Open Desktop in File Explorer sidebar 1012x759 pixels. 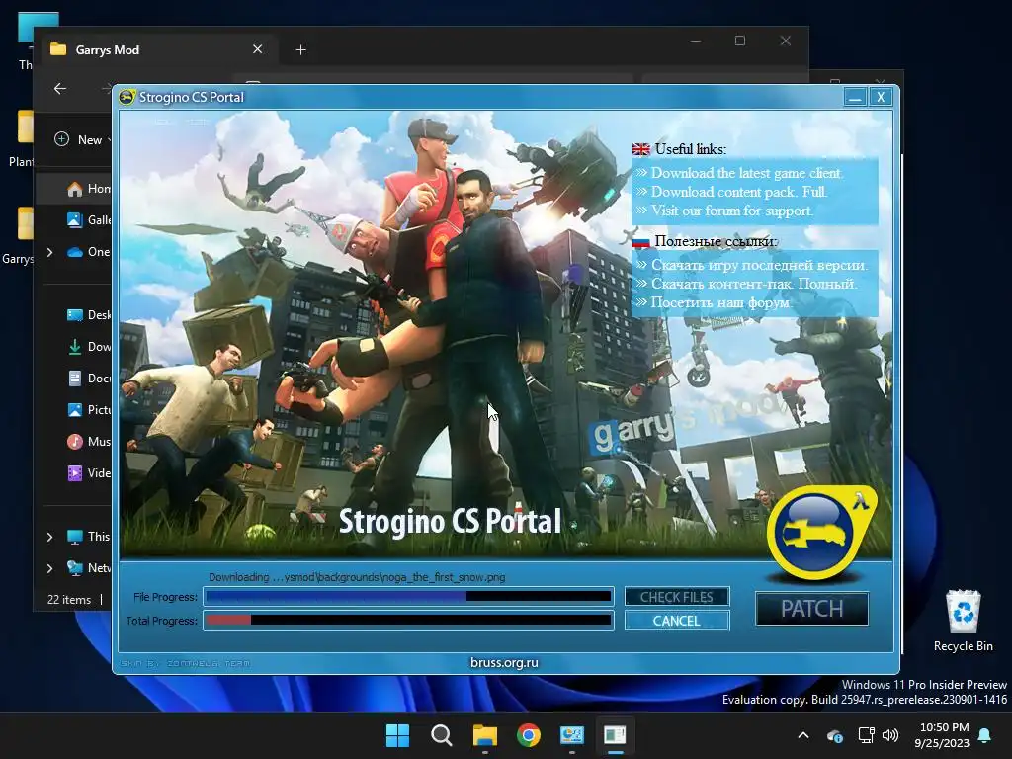(x=88, y=315)
